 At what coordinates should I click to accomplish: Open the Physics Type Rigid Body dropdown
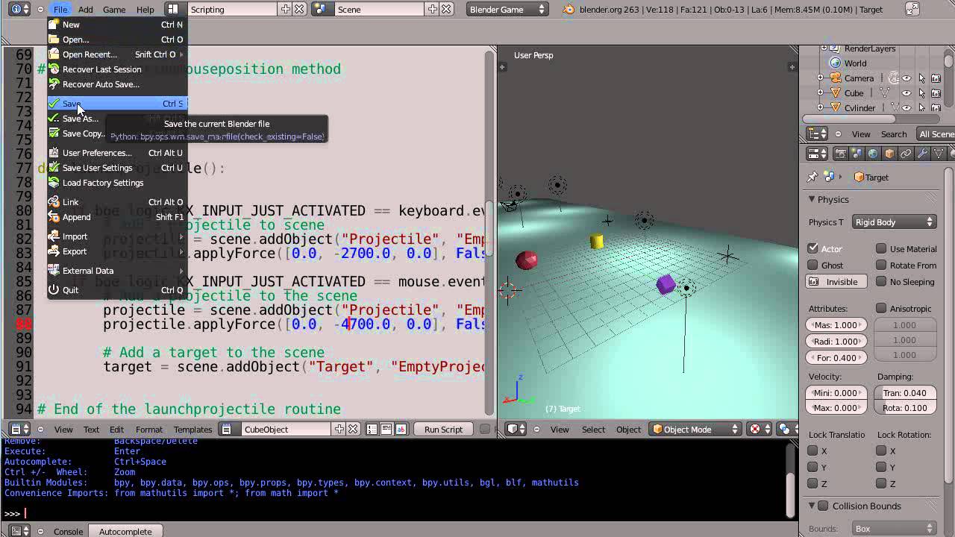pyautogui.click(x=894, y=222)
